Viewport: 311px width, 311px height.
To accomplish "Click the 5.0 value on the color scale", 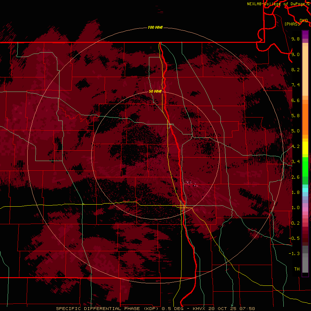I will pyautogui.click(x=295, y=131).
